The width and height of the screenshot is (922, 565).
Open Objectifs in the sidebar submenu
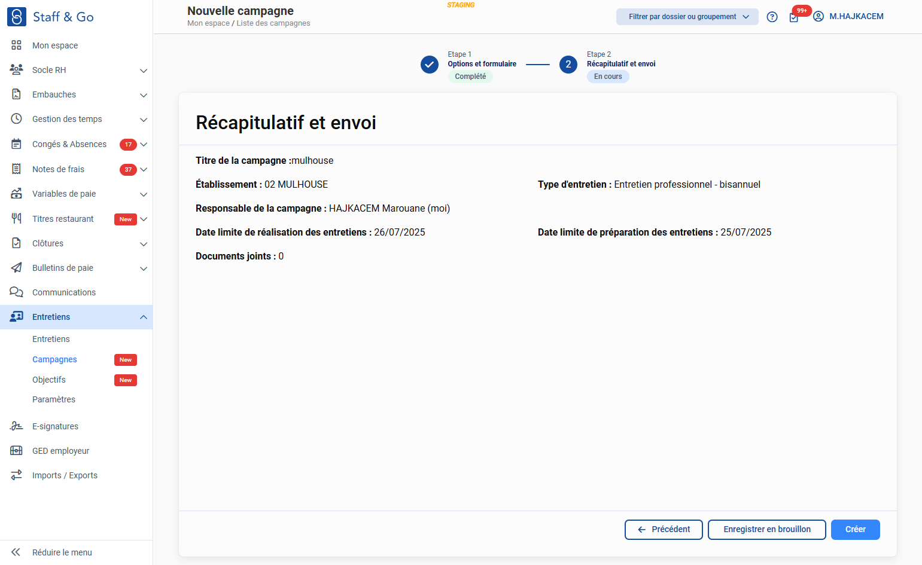click(x=49, y=380)
